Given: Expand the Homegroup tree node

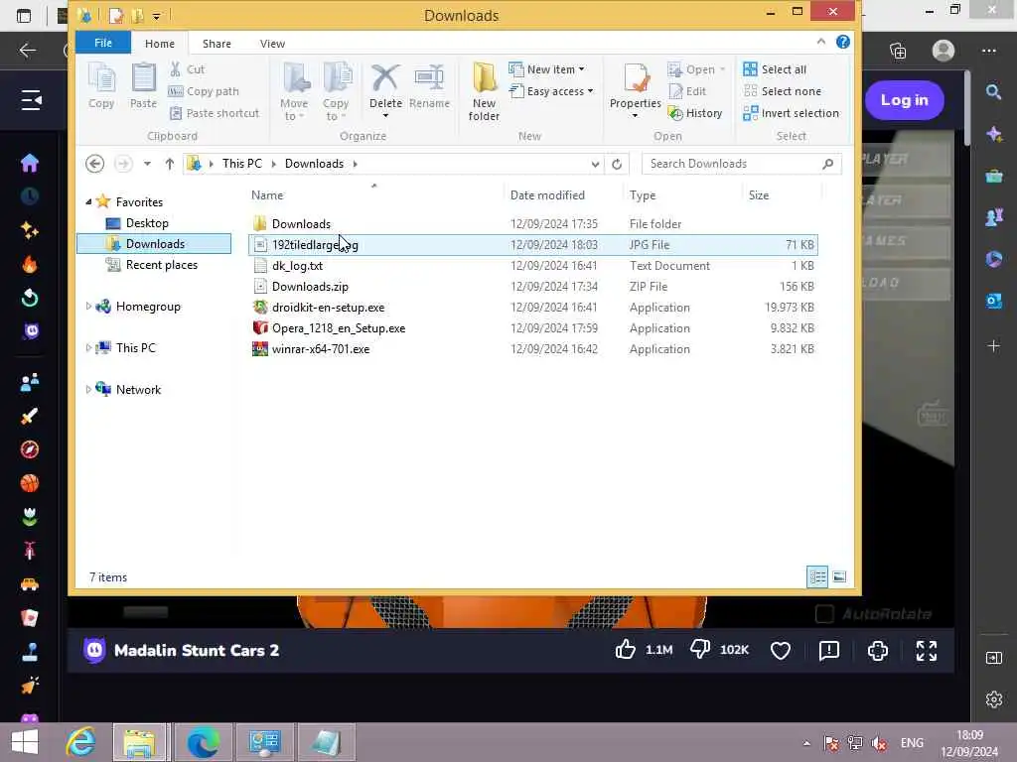Looking at the screenshot, I should point(88,307).
